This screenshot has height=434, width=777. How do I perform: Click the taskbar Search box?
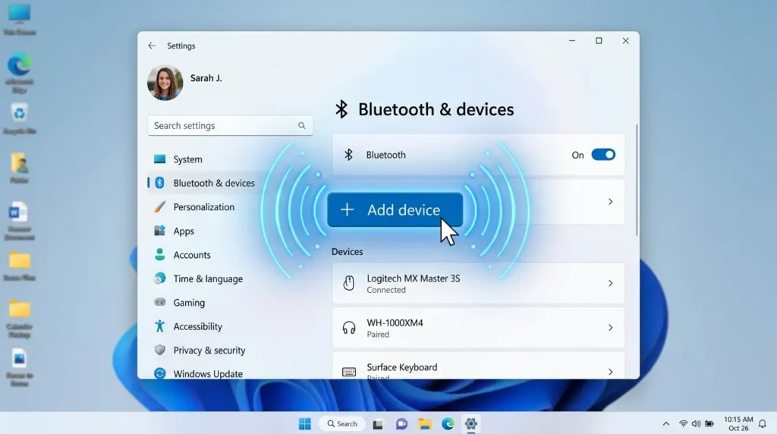coord(342,423)
